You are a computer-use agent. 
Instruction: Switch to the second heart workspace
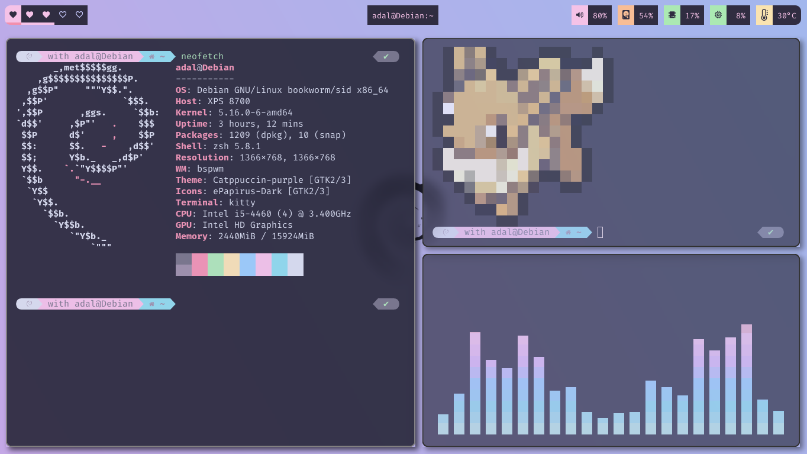coord(30,15)
